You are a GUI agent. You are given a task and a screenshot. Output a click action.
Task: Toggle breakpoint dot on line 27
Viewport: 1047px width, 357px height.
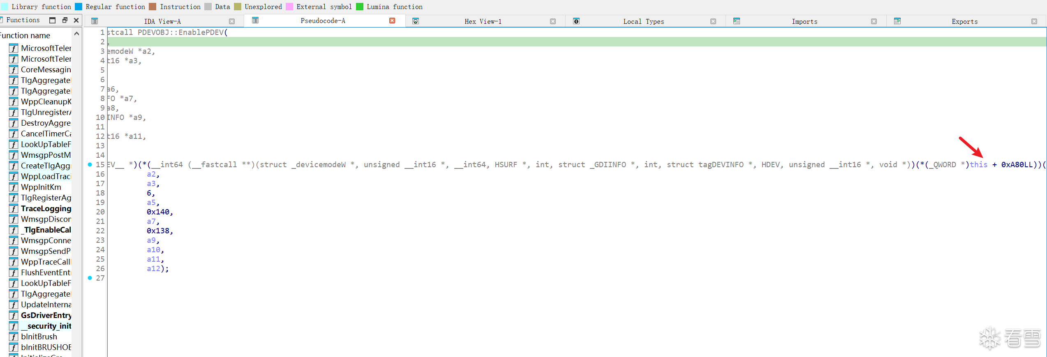(90, 278)
